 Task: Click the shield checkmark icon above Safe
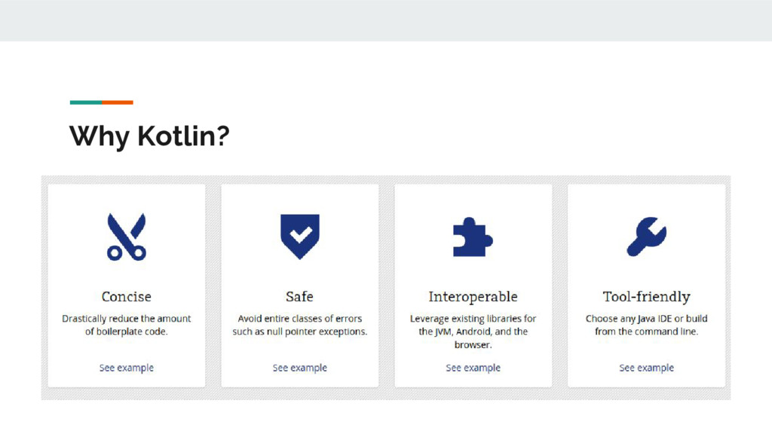(299, 236)
